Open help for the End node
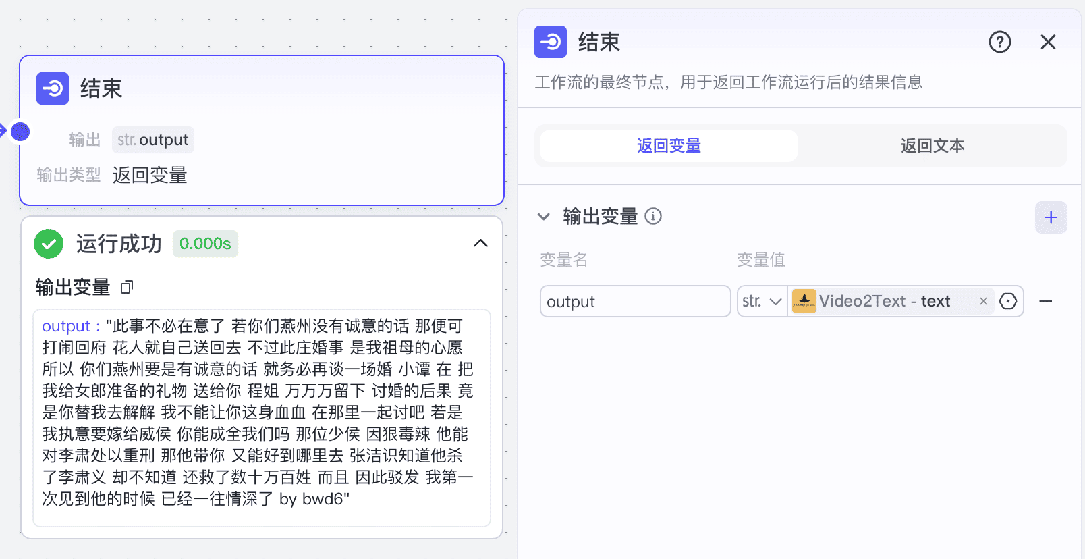The image size is (1085, 559). (999, 42)
